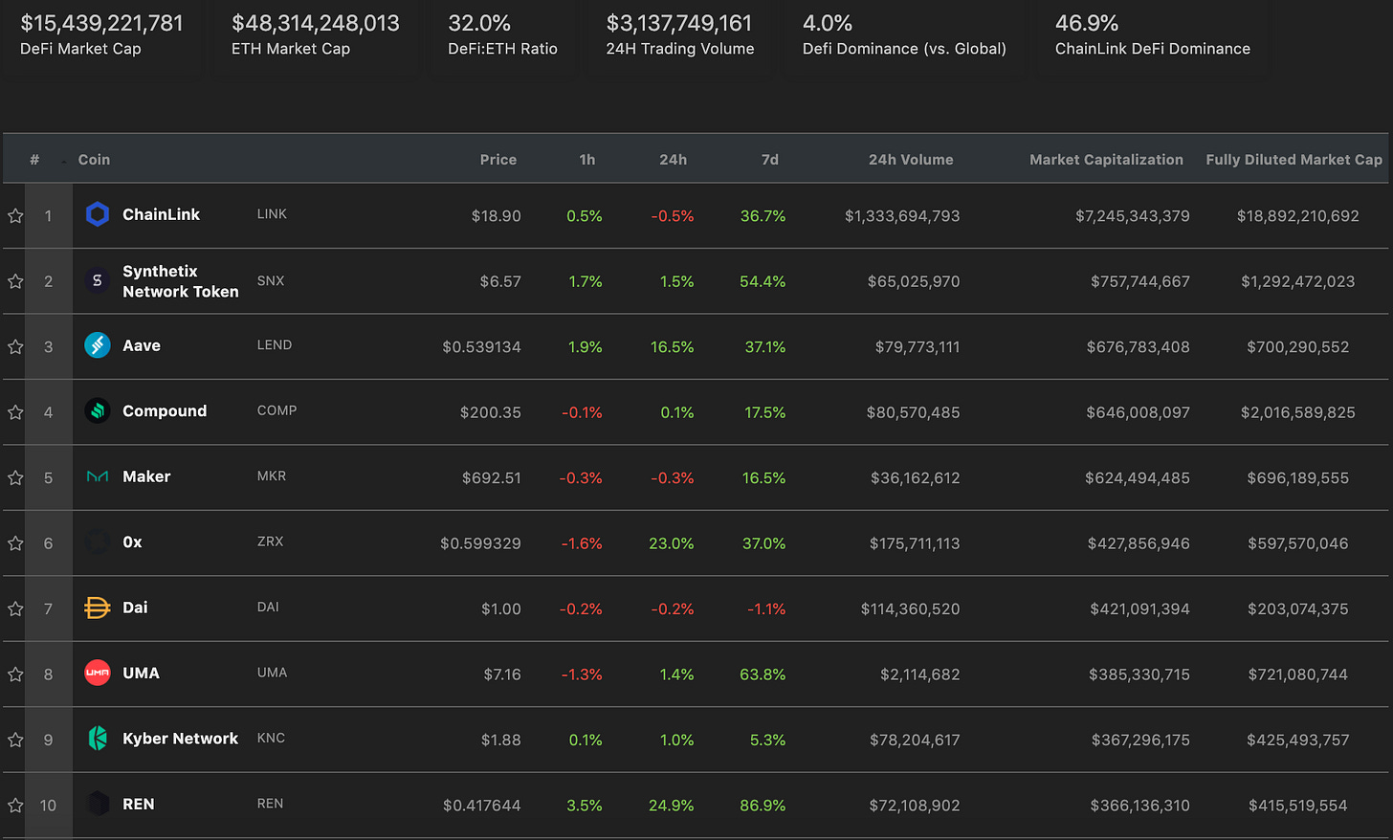Image resolution: width=1393 pixels, height=840 pixels.
Task: Open the Aave coin name link
Action: pos(142,345)
